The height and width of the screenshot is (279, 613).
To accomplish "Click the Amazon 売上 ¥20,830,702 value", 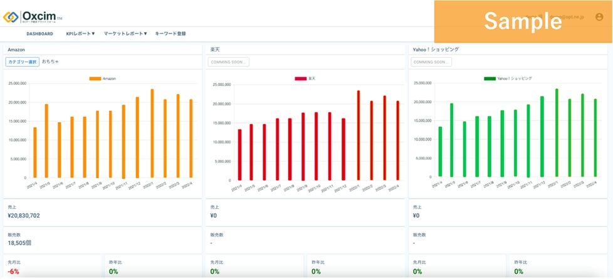I will (x=24, y=216).
